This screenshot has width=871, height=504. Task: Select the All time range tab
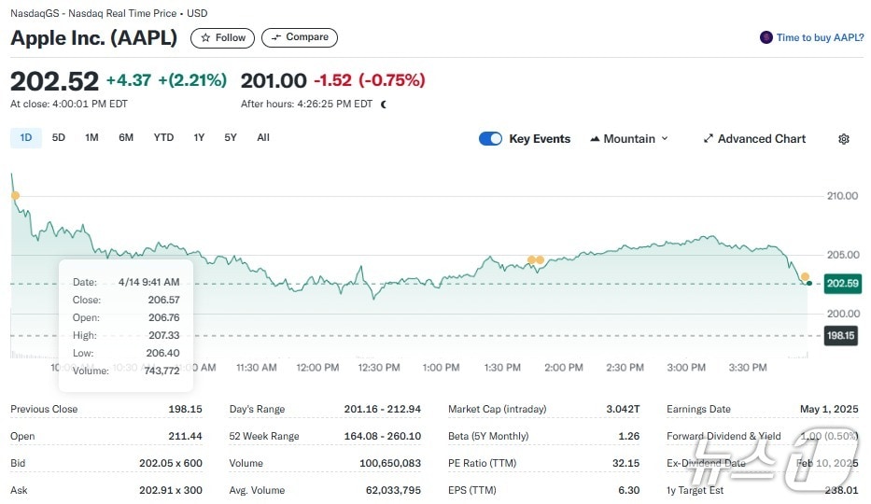point(263,138)
